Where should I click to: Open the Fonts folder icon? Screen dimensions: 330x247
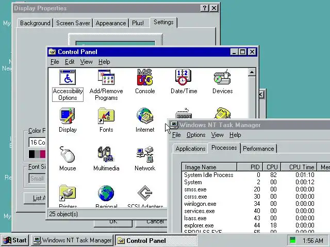coord(106,116)
